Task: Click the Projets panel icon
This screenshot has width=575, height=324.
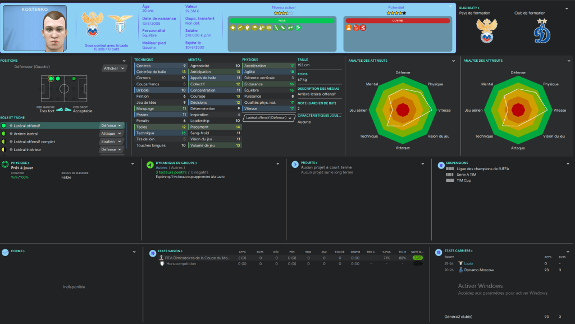Action: point(295,164)
